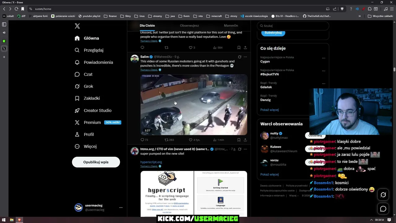Open Powiadomienia in the navigation
396x223 pixels.
point(94,62)
